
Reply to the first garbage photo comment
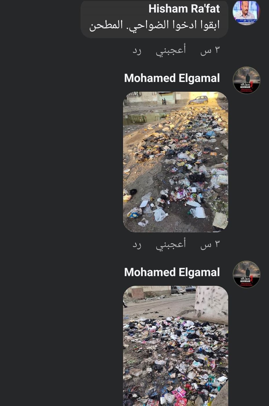137,244
